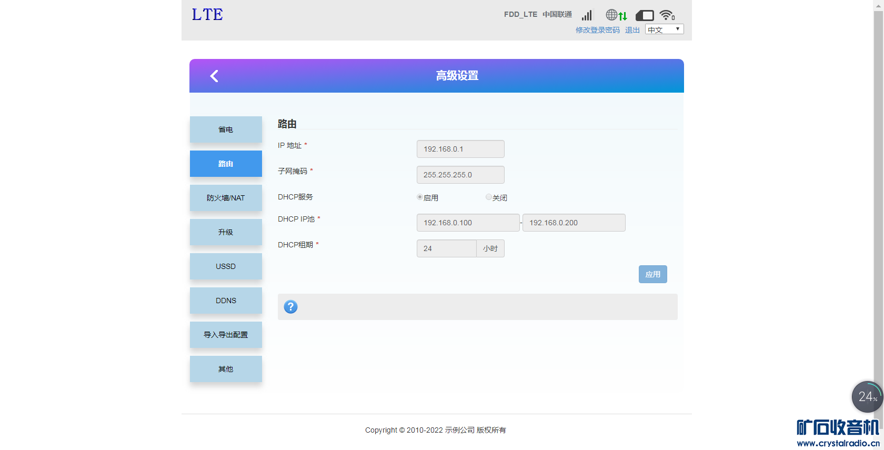Image resolution: width=884 pixels, height=450 pixels.
Task: Click the IP 地址 input field
Action: pos(460,149)
